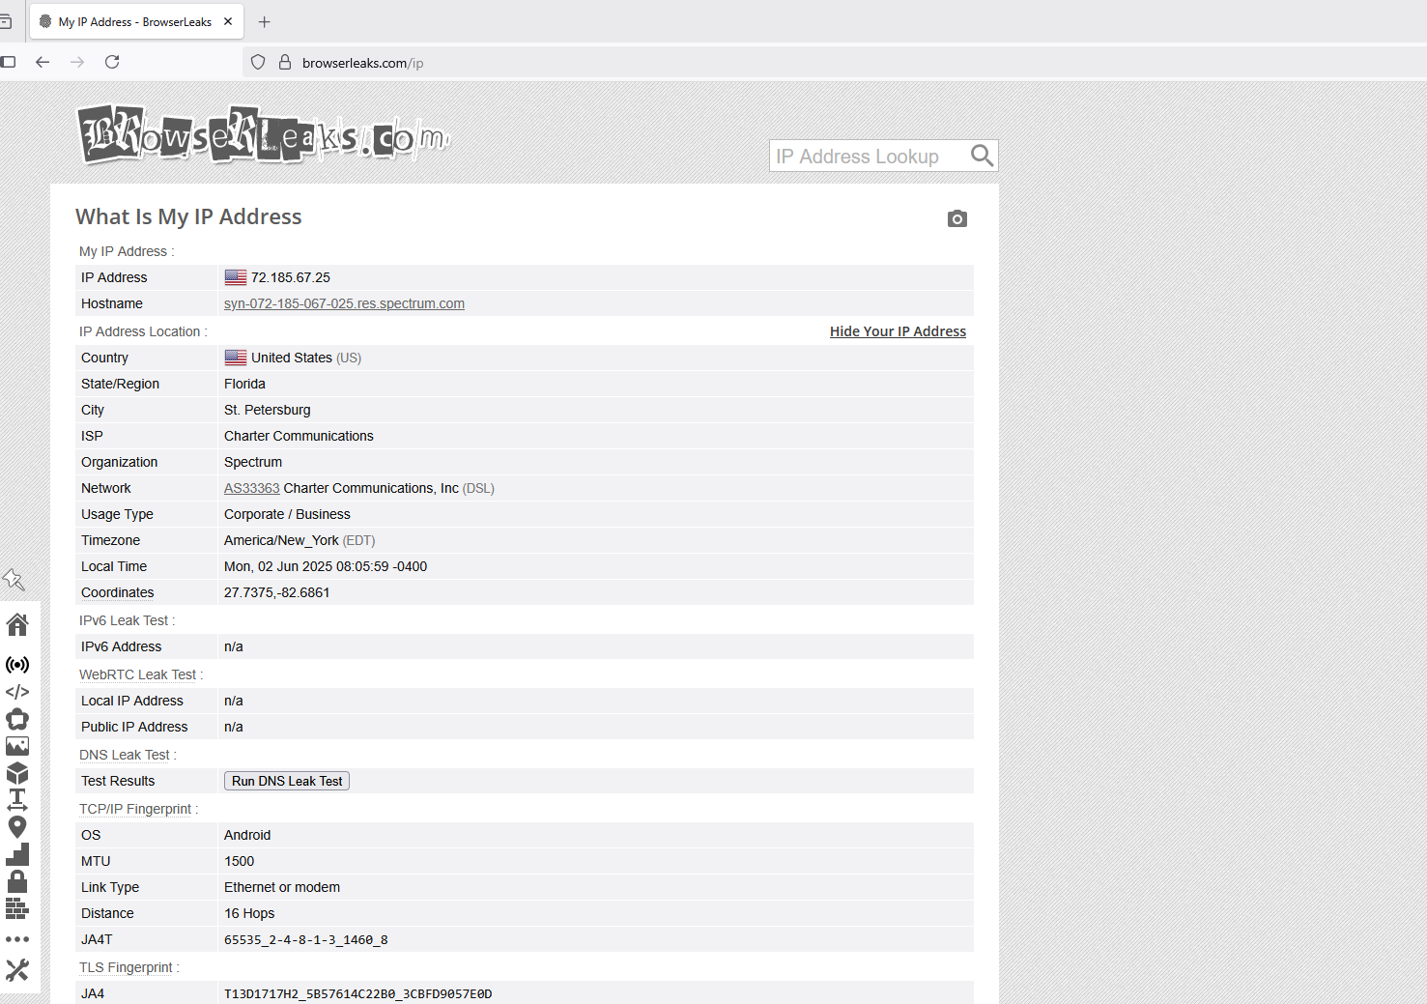The width and height of the screenshot is (1427, 1004).
Task: Expand the three-dots more menu in sidebar
Action: coord(17,939)
